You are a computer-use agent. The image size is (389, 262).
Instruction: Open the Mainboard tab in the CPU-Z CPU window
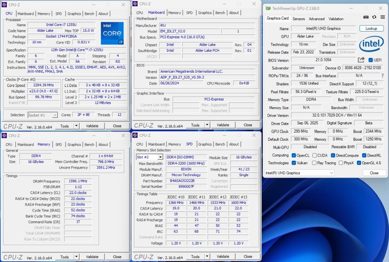(x=25, y=14)
